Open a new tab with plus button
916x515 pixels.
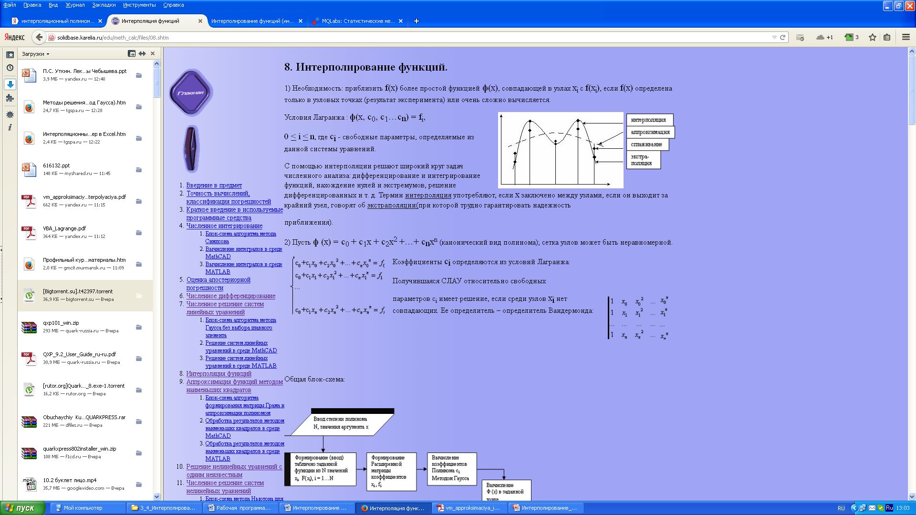[x=416, y=21]
